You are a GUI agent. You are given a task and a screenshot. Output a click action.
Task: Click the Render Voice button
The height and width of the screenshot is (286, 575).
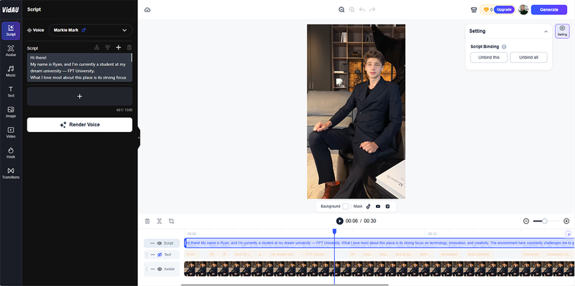pos(80,125)
